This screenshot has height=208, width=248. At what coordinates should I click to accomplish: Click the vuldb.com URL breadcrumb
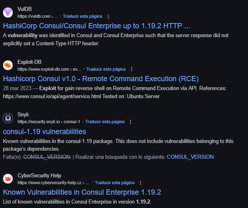point(38,16)
